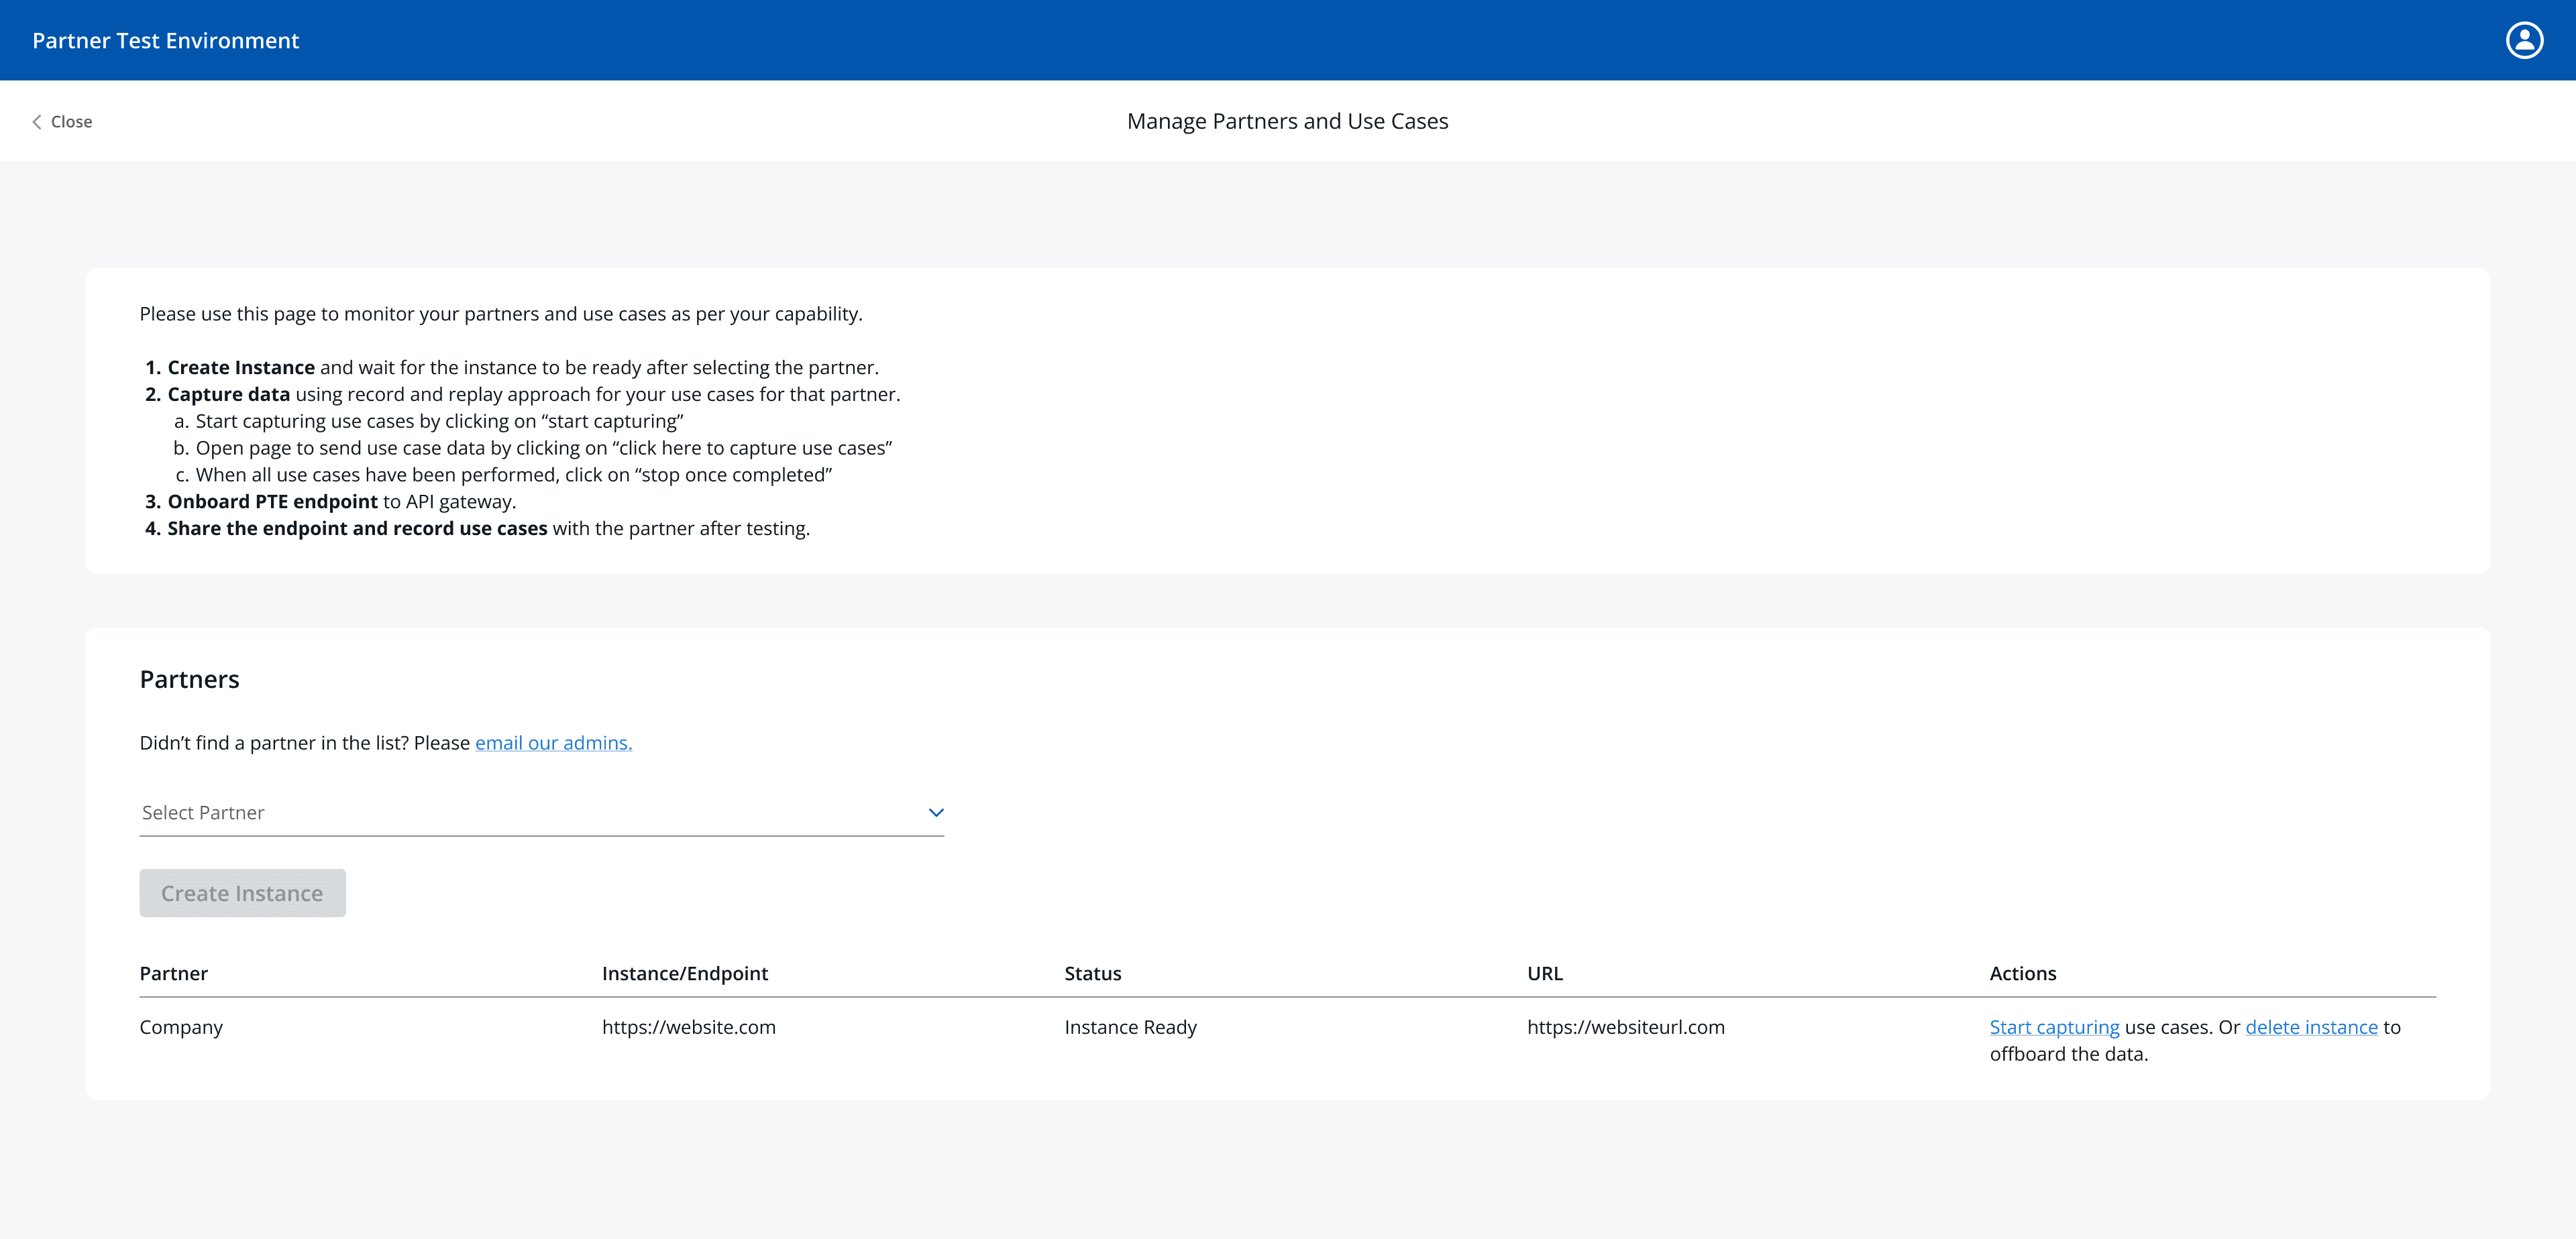Image resolution: width=2576 pixels, height=1239 pixels.
Task: Click the Partner Test Environment title
Action: [x=166, y=41]
